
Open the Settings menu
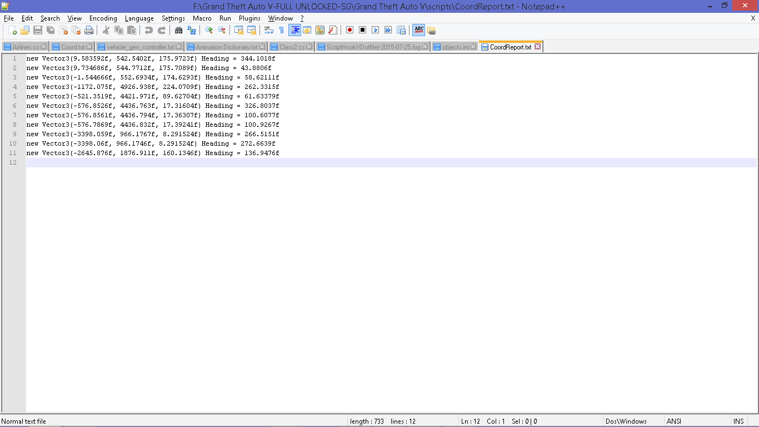(173, 18)
